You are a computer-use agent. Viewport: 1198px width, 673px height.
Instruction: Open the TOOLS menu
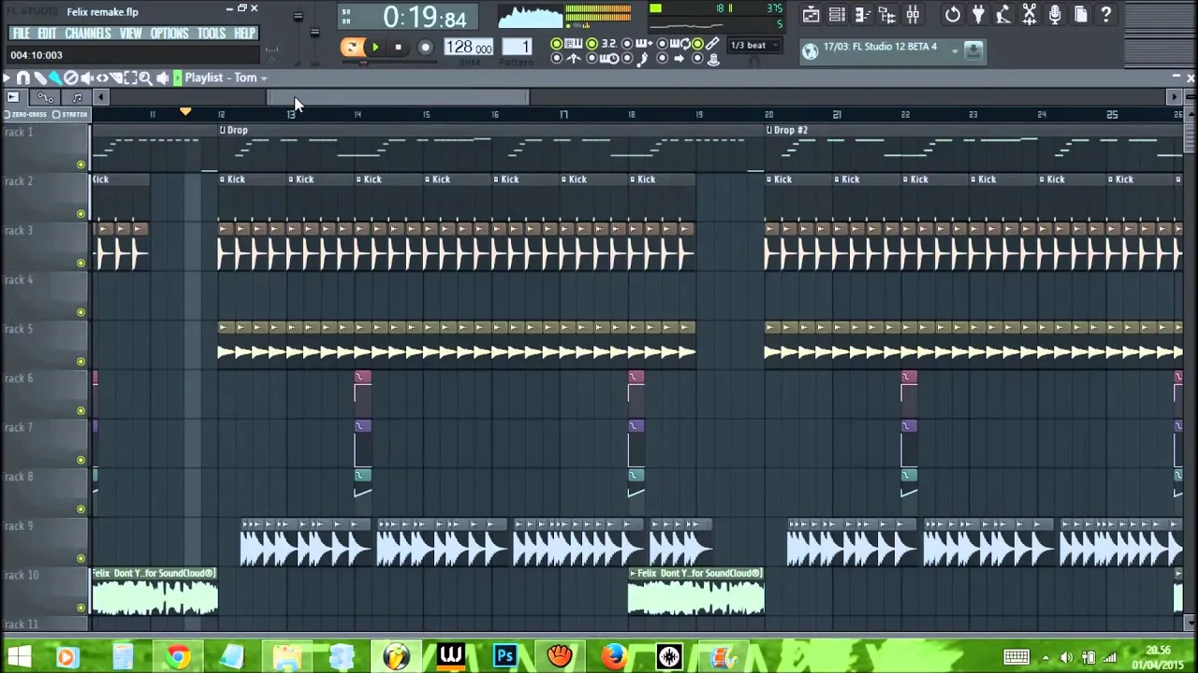(212, 34)
